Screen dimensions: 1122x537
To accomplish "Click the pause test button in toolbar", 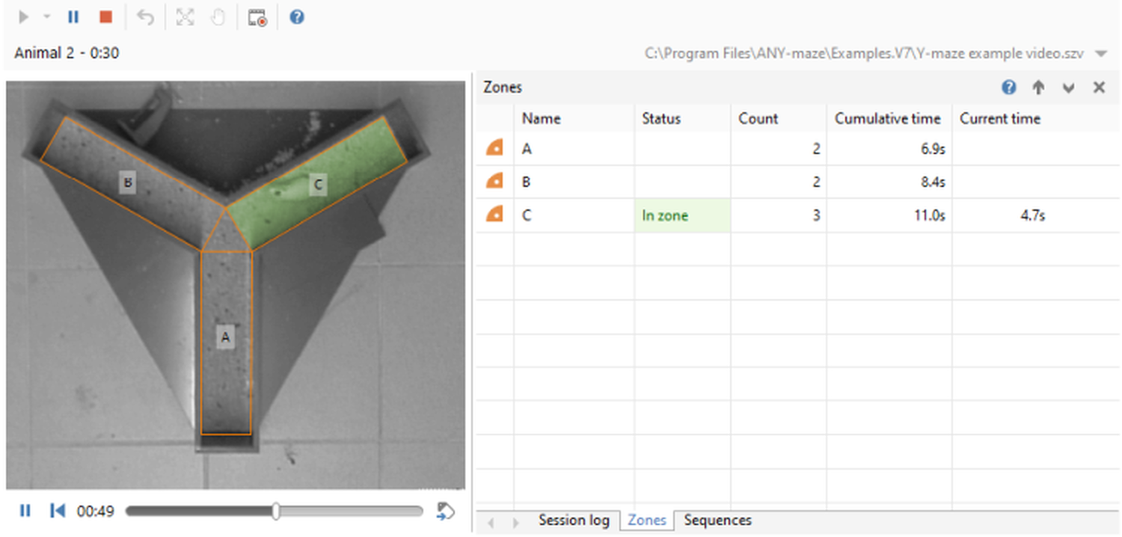I will [73, 17].
